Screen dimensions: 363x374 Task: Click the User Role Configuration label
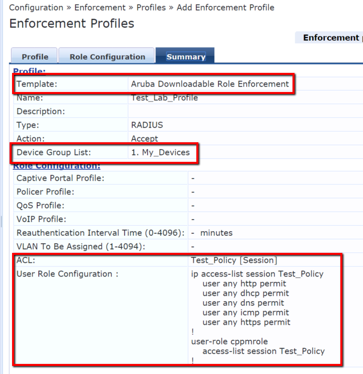click(67, 274)
